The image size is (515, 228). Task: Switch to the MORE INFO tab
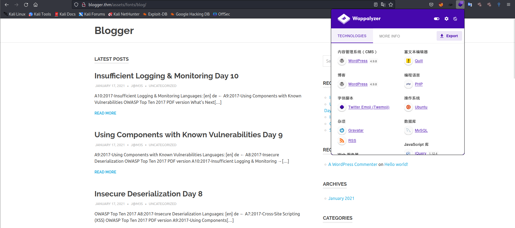(x=389, y=36)
